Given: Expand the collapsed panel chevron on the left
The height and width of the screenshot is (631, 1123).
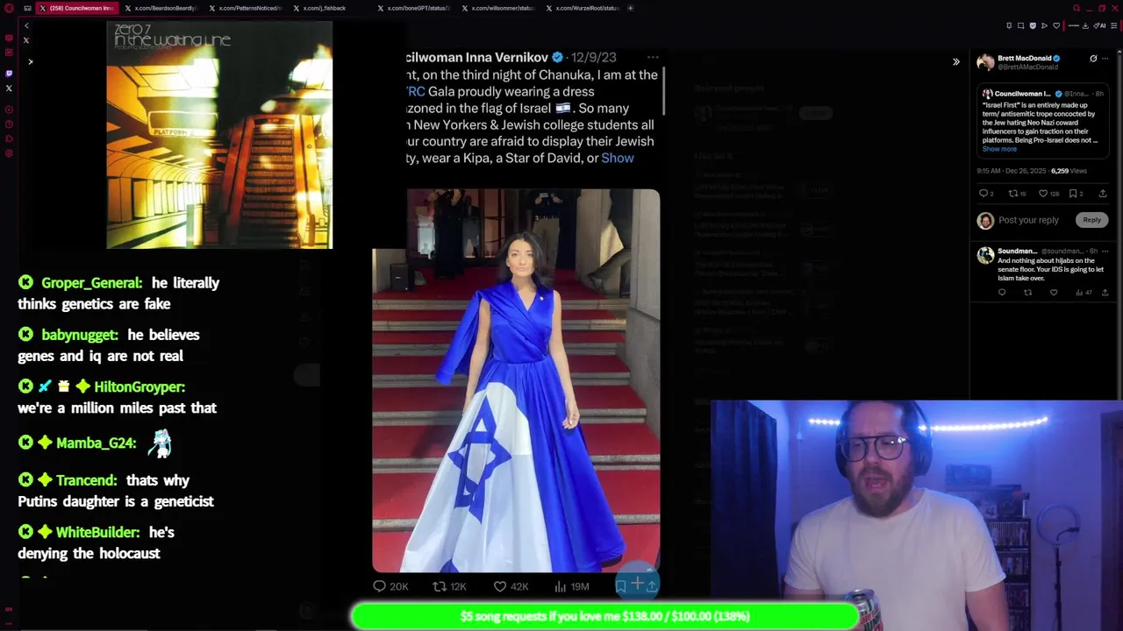Looking at the screenshot, I should [30, 61].
